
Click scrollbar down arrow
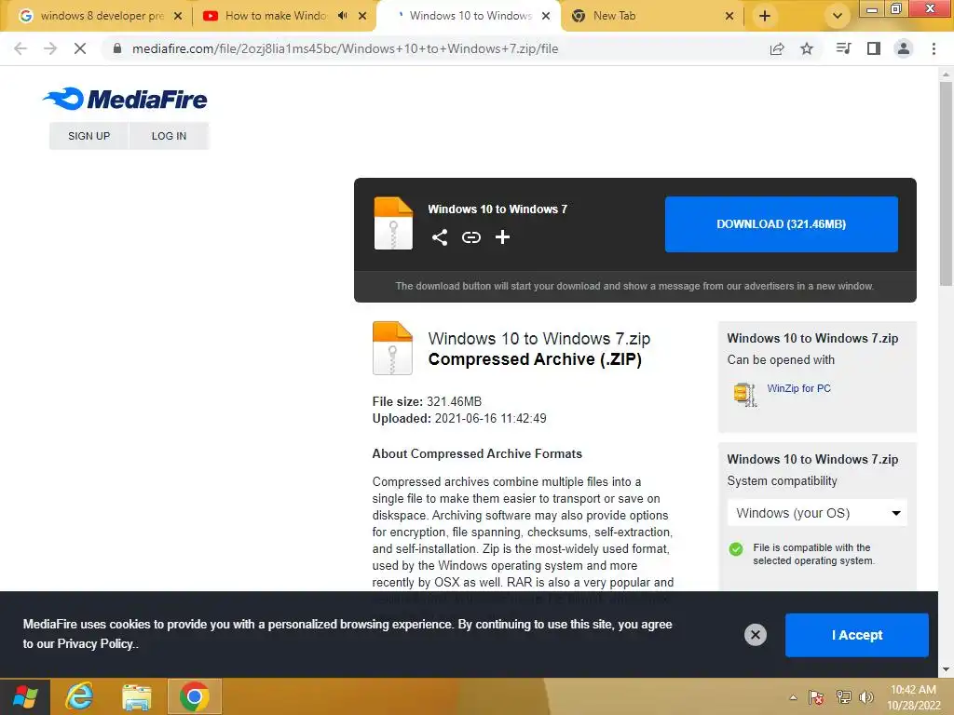click(x=946, y=669)
